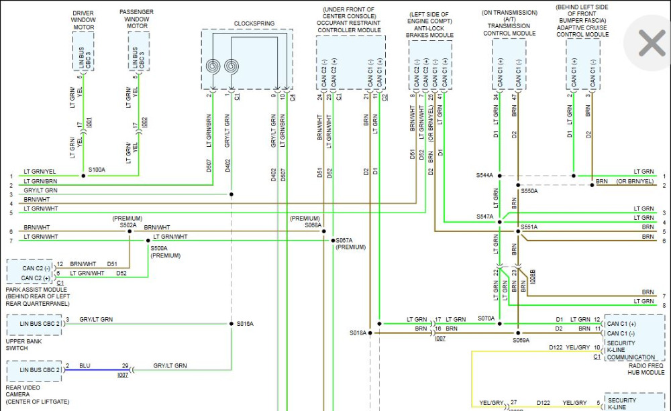Select the Occupant Restraint Controller Module box
This screenshot has height=411, width=671.
350,62
